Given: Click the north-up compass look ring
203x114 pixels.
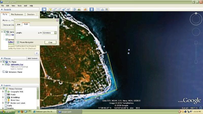Looking at the screenshot, I should 196,19.
